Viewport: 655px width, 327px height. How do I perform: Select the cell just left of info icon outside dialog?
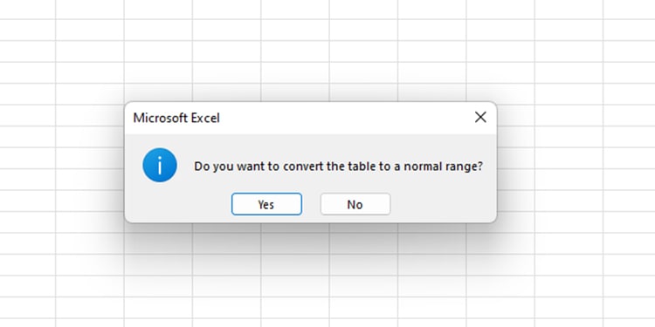tap(90, 158)
